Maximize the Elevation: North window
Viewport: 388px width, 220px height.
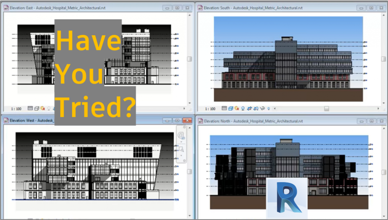coord(371,121)
